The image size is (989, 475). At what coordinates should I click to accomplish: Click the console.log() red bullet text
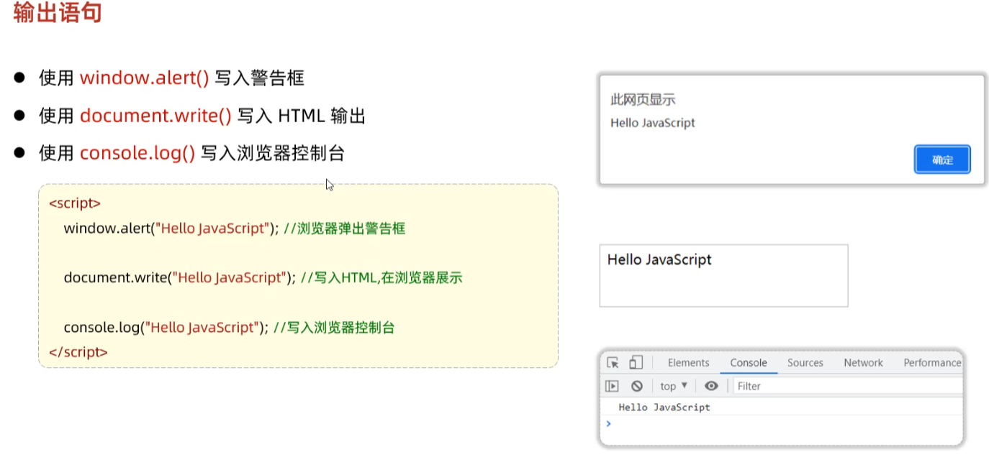coord(137,152)
